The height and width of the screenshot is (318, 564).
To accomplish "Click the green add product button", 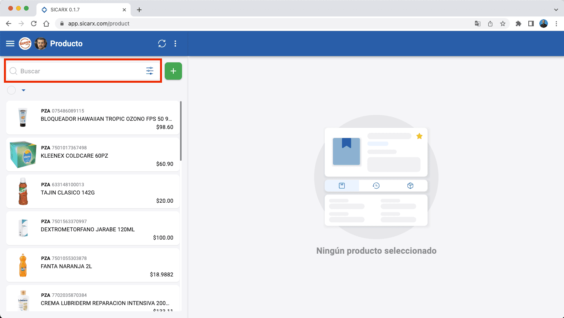I will click(x=173, y=71).
